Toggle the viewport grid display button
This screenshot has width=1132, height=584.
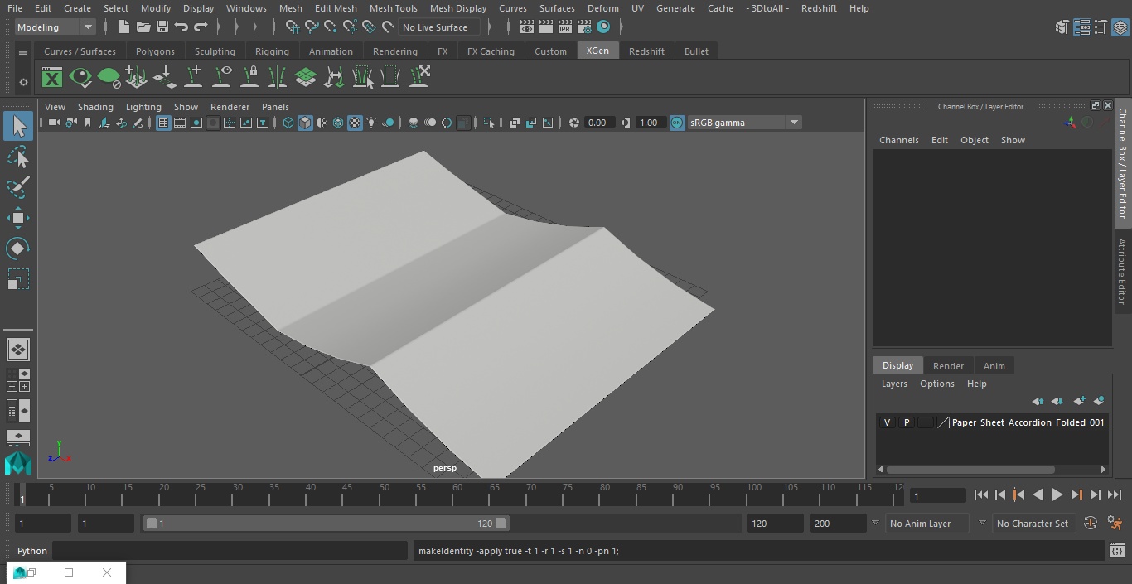163,123
